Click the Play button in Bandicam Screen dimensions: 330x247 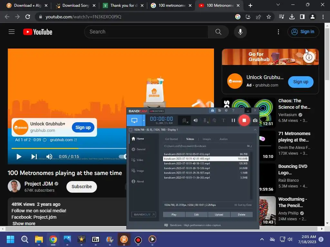174,215
